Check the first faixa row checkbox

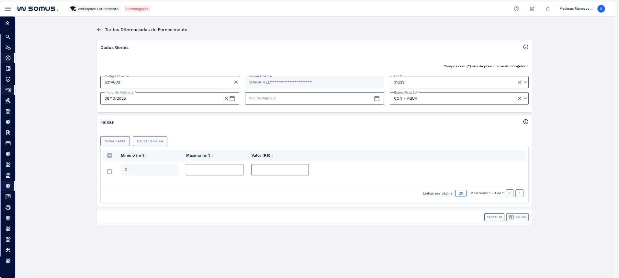[109, 172]
